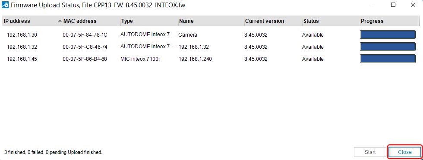Screen dimensions: 423x160
Task: Maximize the Firmware Upload Status window
Action: pyautogui.click(x=393, y=5)
